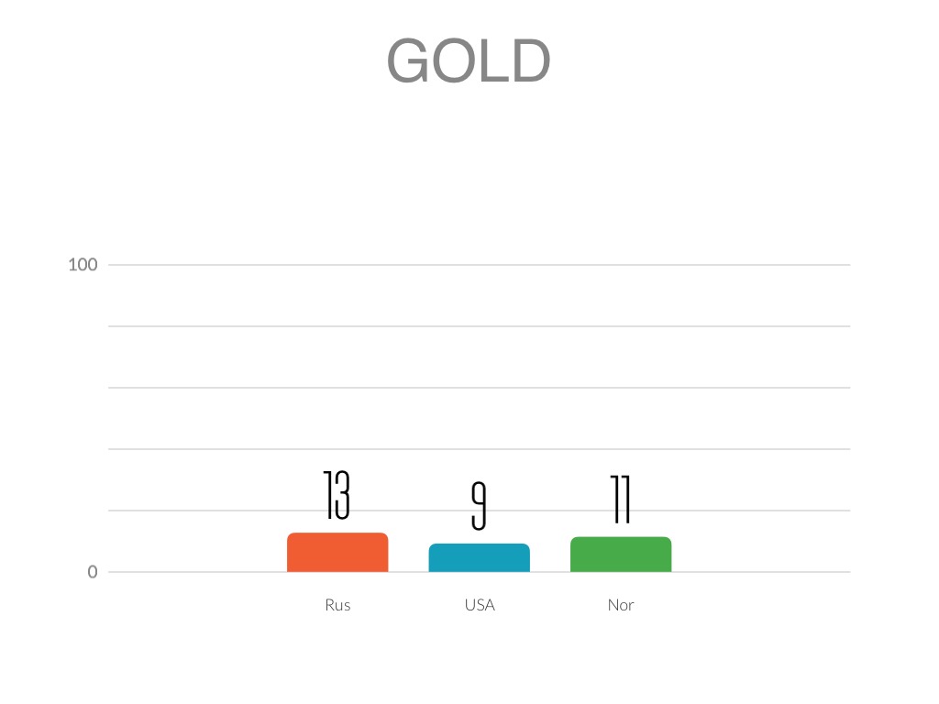Select the Nor category axis label
939x704 pixels.
(x=621, y=605)
